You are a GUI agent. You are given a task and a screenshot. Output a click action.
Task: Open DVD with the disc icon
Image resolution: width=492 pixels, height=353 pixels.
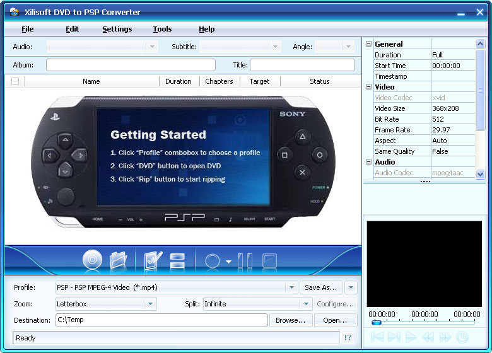(x=92, y=260)
